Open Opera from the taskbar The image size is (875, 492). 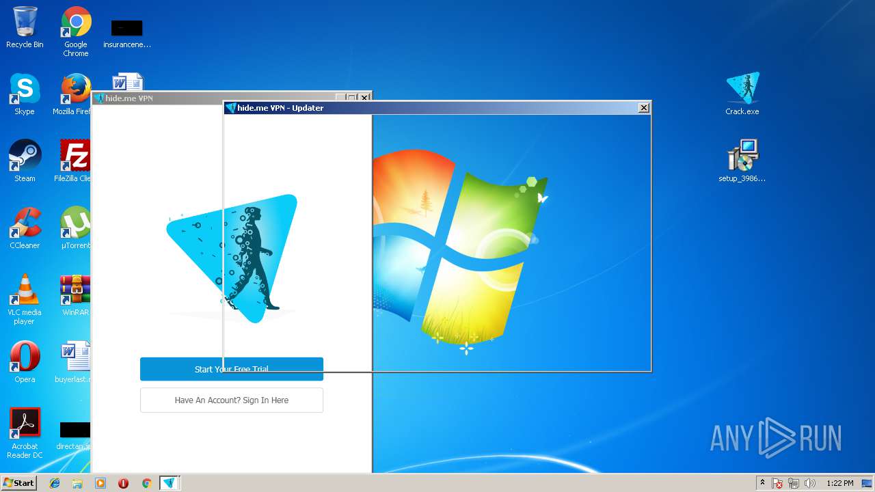pyautogui.click(x=123, y=483)
